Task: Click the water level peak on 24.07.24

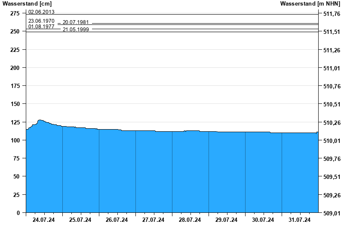Action: click(40, 121)
